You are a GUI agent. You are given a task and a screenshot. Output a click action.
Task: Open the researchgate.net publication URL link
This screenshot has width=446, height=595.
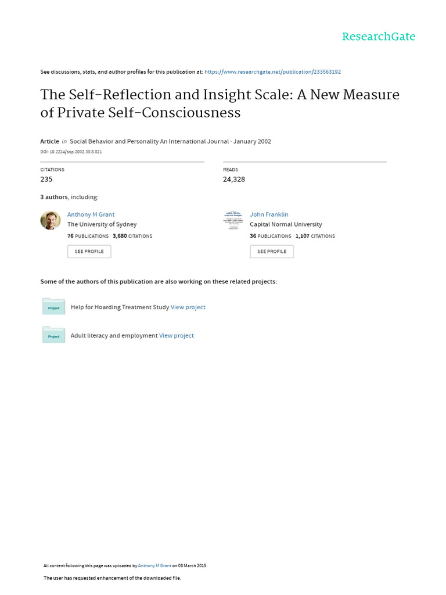(x=272, y=71)
